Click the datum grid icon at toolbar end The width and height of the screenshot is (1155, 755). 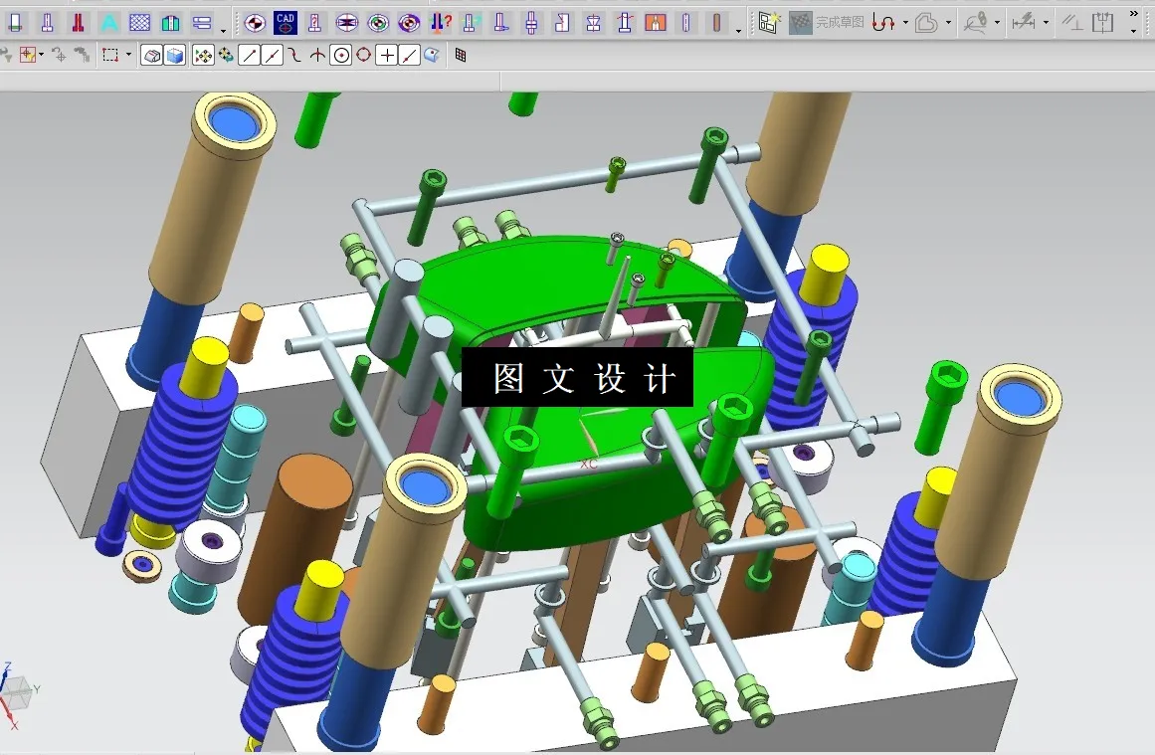click(x=461, y=55)
